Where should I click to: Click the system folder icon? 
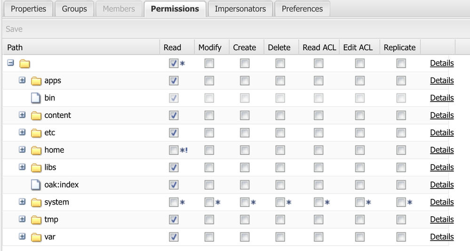[x=36, y=203]
